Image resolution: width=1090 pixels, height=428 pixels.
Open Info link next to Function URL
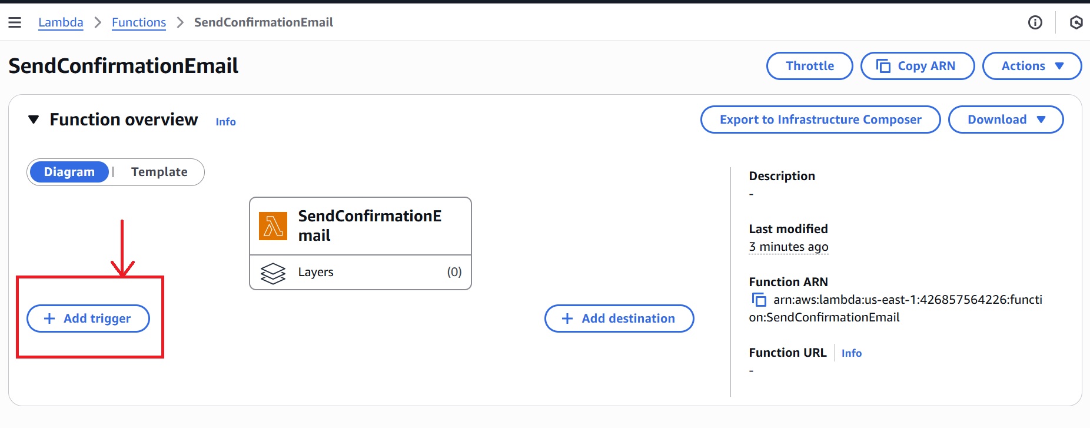tap(851, 353)
